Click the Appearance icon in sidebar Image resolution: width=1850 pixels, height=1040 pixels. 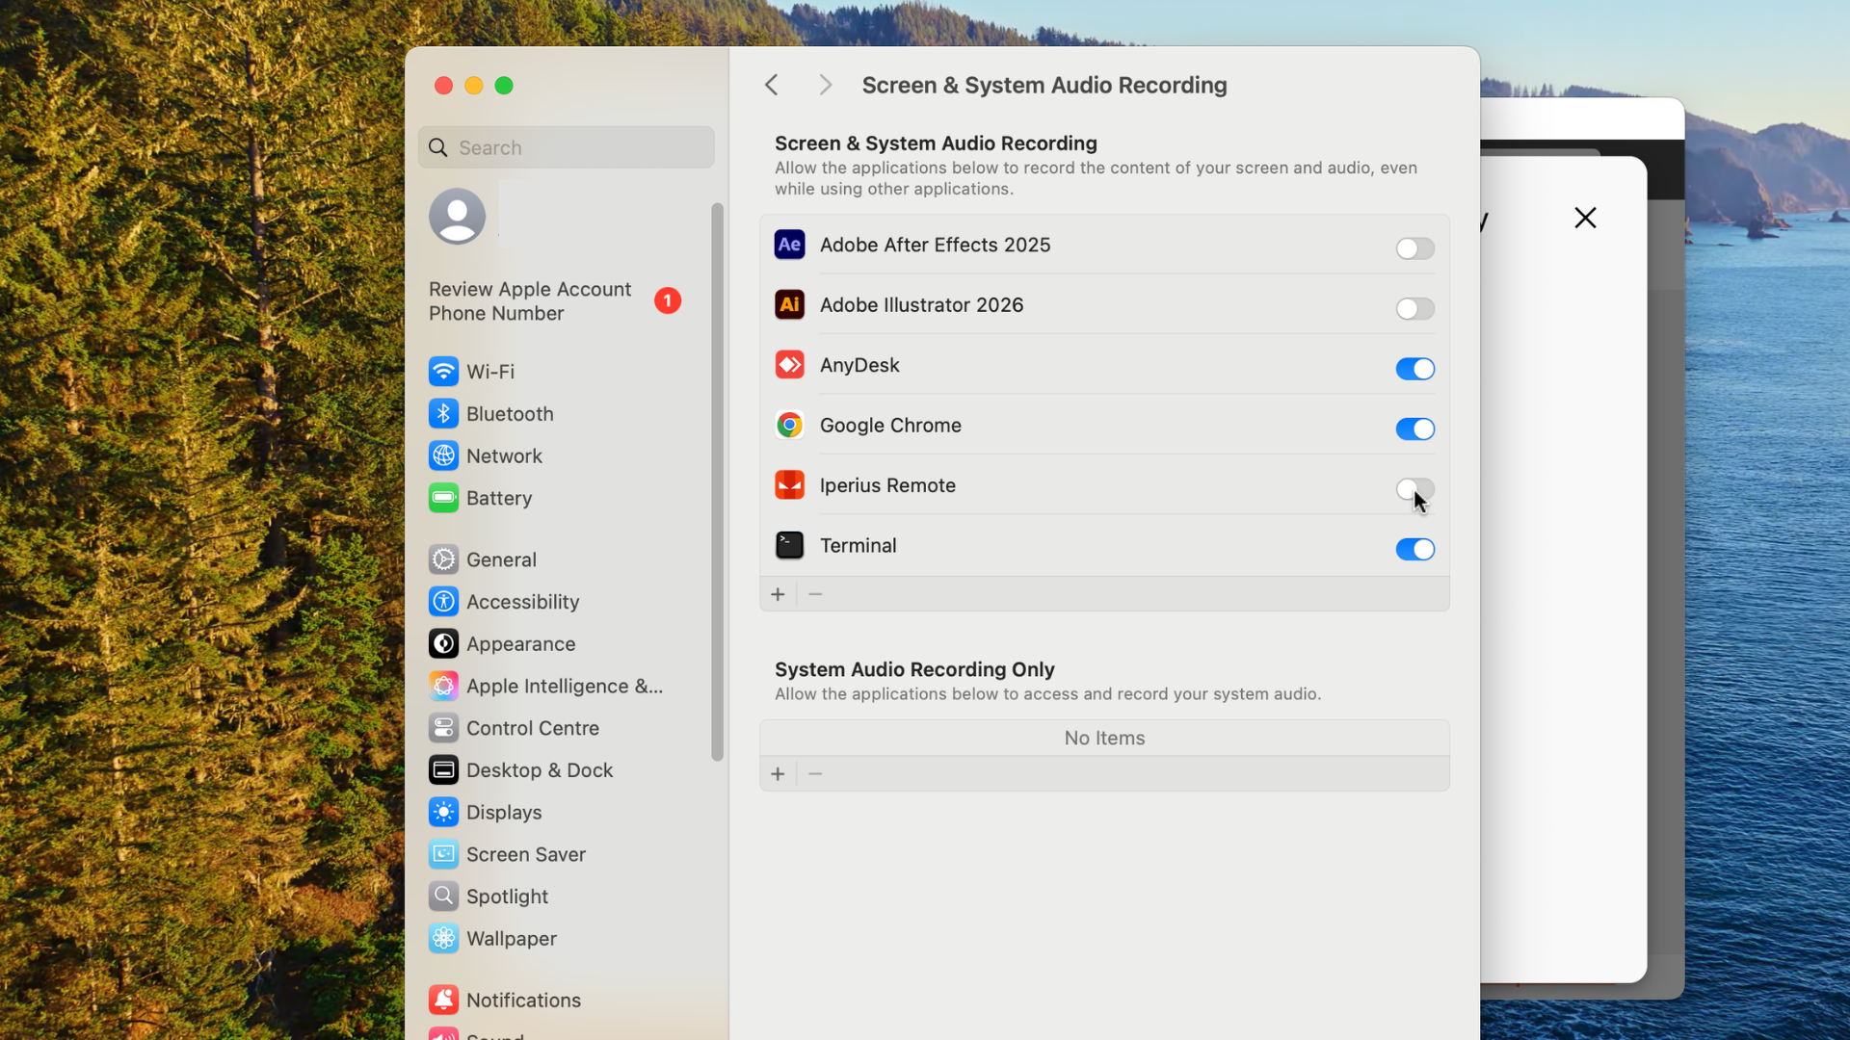click(x=443, y=644)
